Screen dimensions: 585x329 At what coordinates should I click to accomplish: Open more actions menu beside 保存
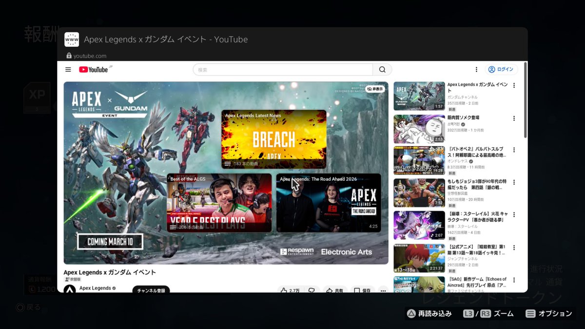pos(383,290)
